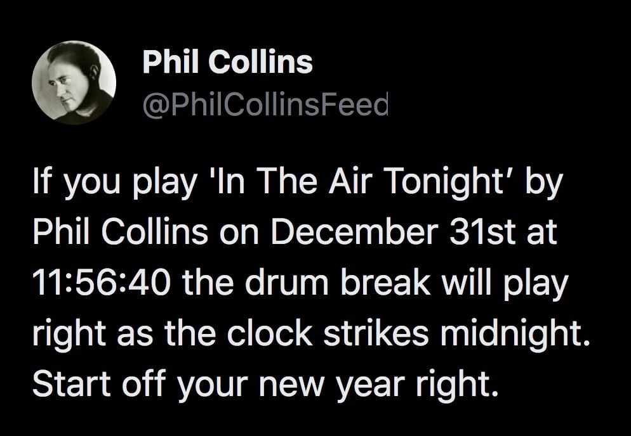This screenshot has width=631, height=436.
Task: Open the @PhilCollinsFeed handle
Action: pyautogui.click(x=265, y=104)
